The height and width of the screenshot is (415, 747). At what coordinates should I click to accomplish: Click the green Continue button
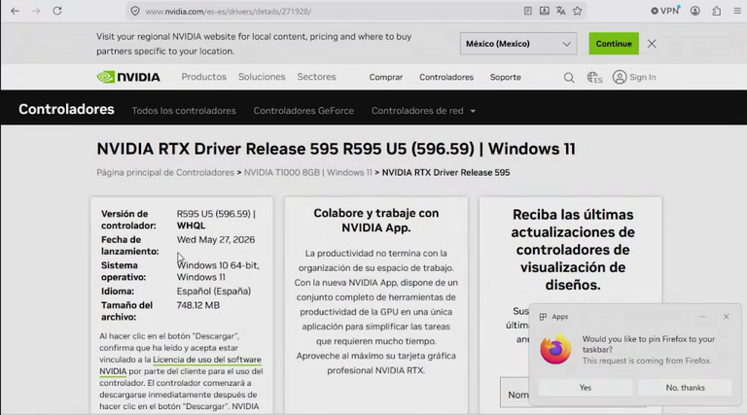click(614, 44)
